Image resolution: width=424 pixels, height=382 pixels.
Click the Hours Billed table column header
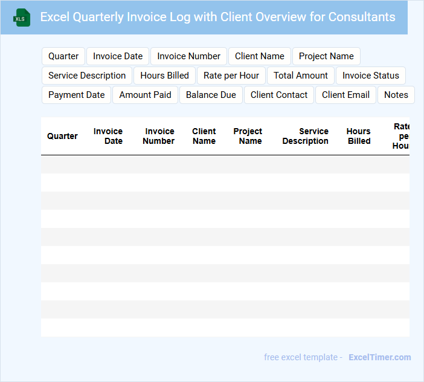[x=358, y=136]
